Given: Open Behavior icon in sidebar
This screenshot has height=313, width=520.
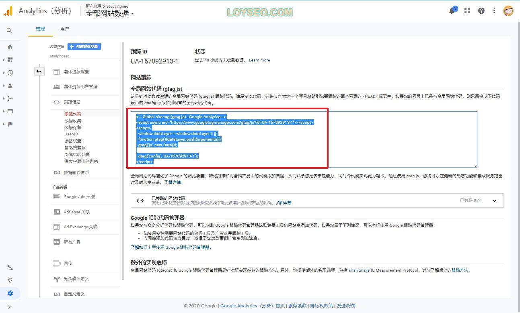Looking at the screenshot, I should [x=10, y=111].
